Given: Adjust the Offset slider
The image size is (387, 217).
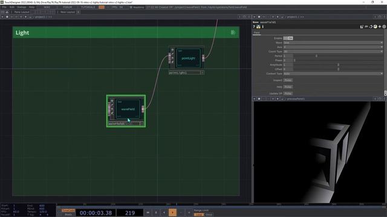Looking at the screenshot, I should (x=338, y=69).
